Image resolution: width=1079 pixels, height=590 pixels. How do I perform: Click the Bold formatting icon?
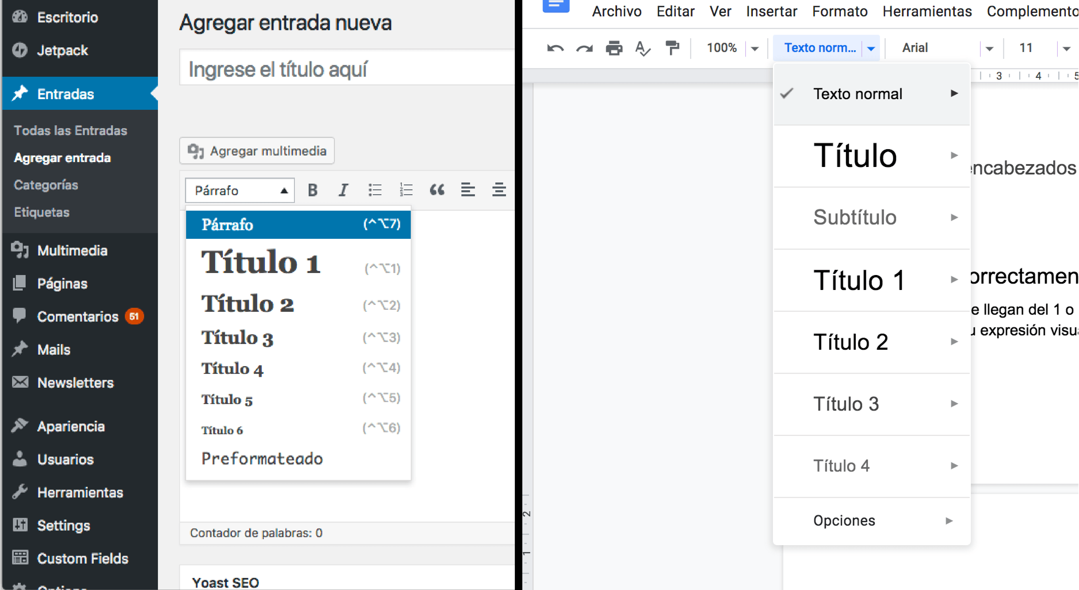coord(312,190)
